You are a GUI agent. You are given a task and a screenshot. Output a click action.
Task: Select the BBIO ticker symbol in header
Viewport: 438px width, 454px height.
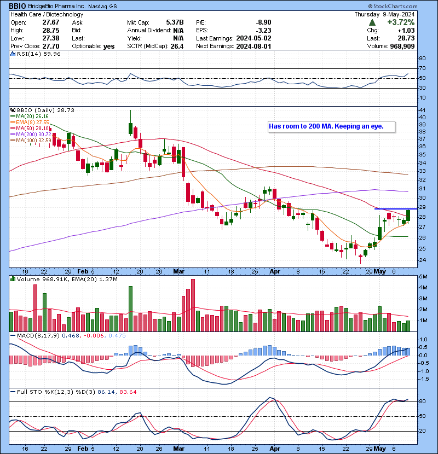point(18,6)
